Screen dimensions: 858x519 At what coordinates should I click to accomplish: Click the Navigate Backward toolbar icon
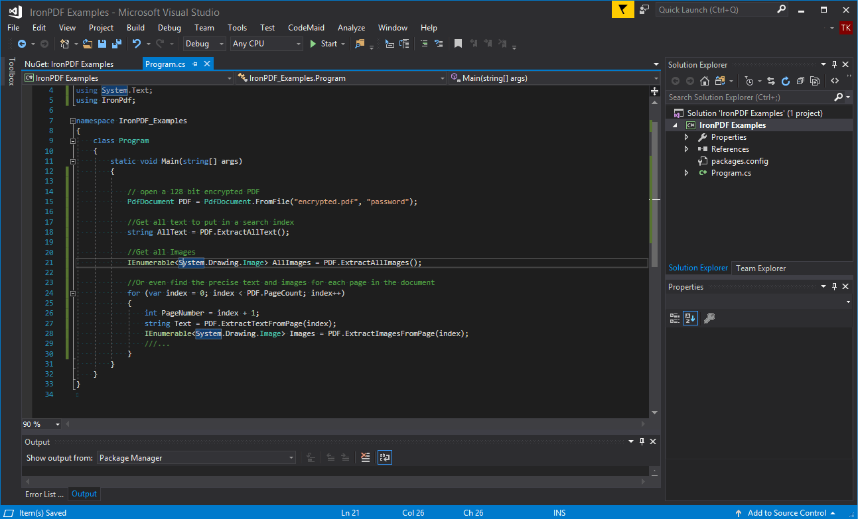(21, 44)
